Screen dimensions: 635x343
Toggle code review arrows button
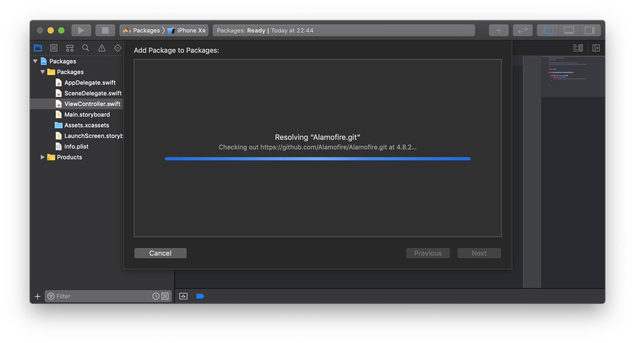(x=522, y=31)
